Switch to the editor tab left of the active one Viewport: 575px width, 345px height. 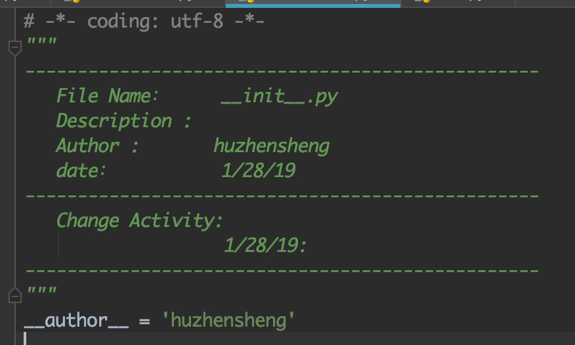click(x=138, y=3)
